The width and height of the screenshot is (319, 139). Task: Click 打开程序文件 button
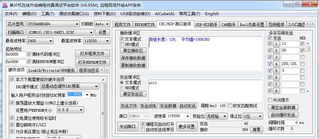tap(92, 54)
